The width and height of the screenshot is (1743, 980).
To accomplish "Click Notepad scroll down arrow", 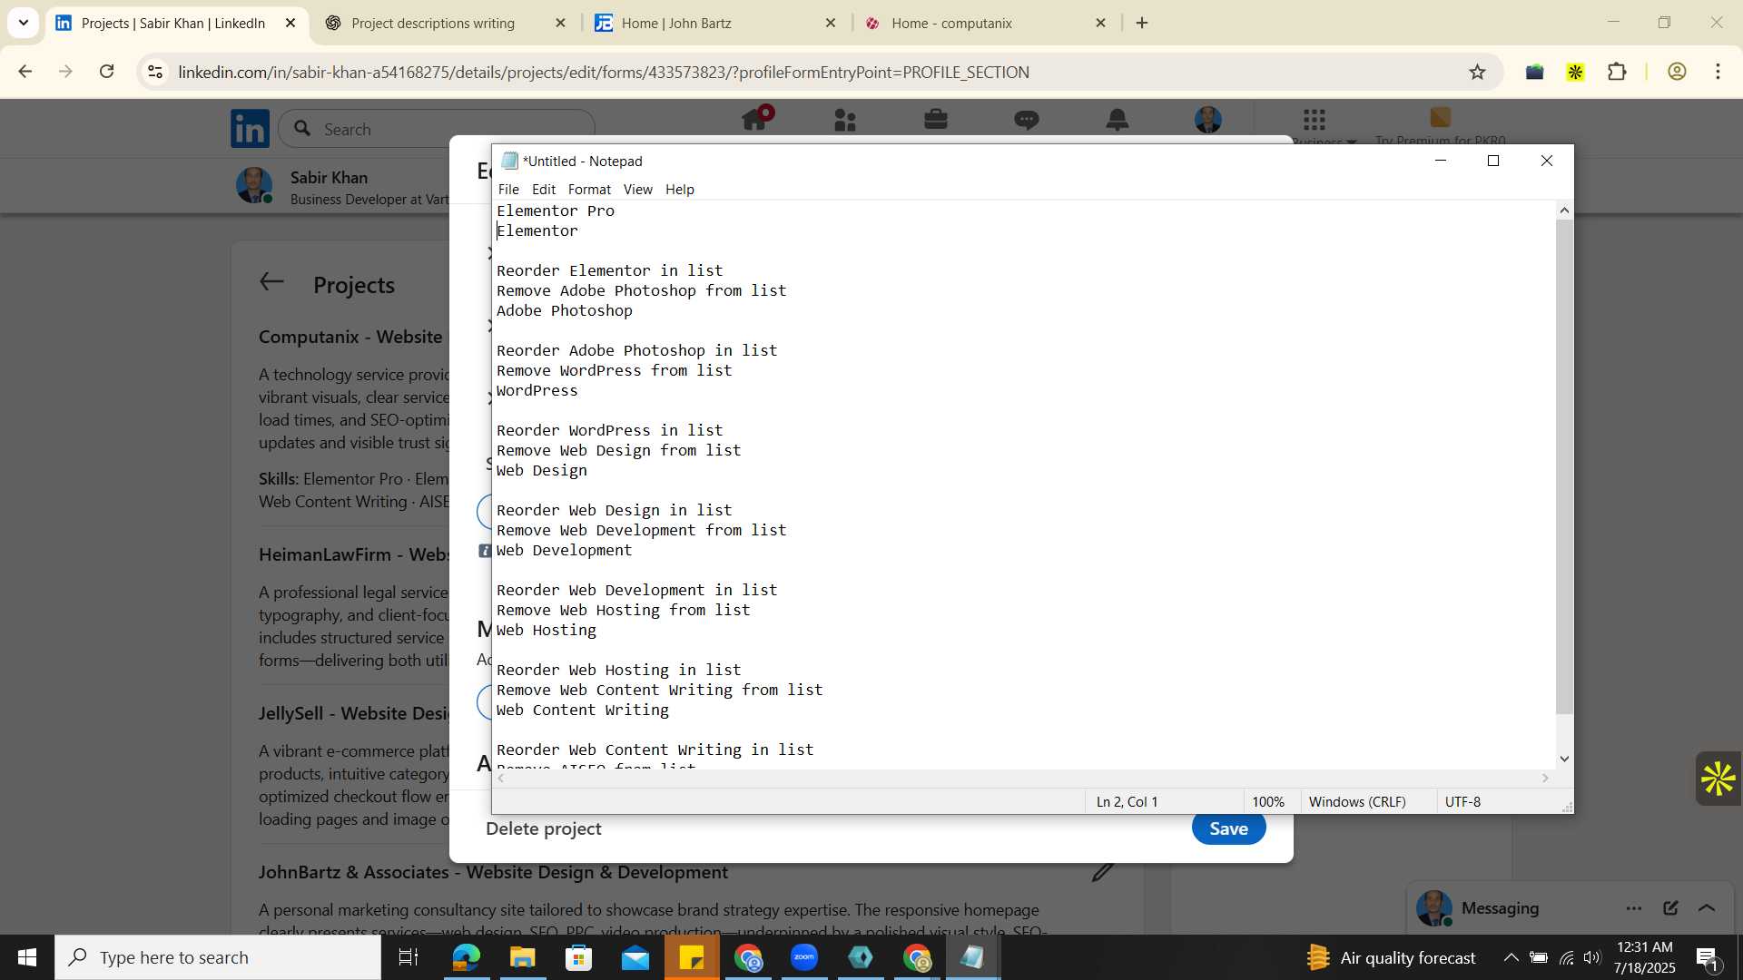I will point(1564,759).
